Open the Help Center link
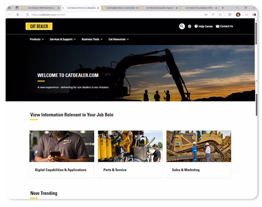This screenshot has width=262, height=207. click(204, 26)
